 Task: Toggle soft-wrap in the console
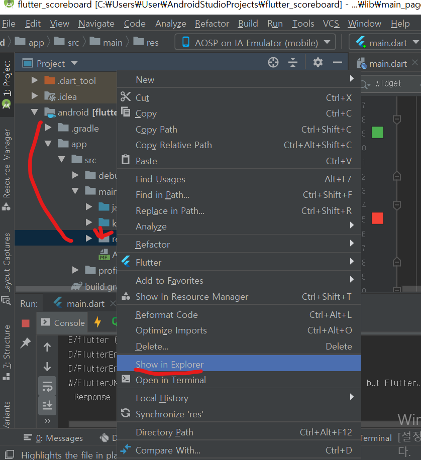click(47, 387)
